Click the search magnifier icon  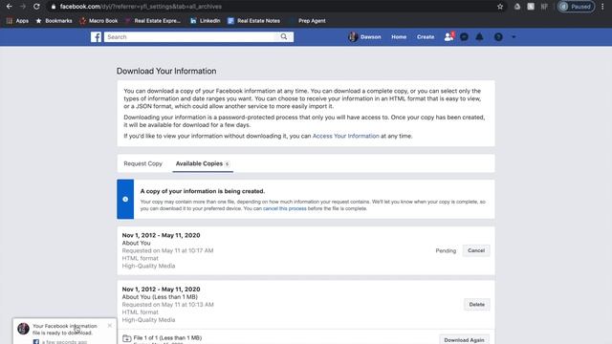pyautogui.click(x=284, y=37)
